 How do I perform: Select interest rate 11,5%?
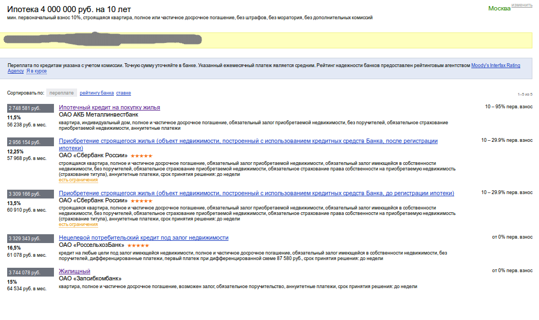[14, 118]
